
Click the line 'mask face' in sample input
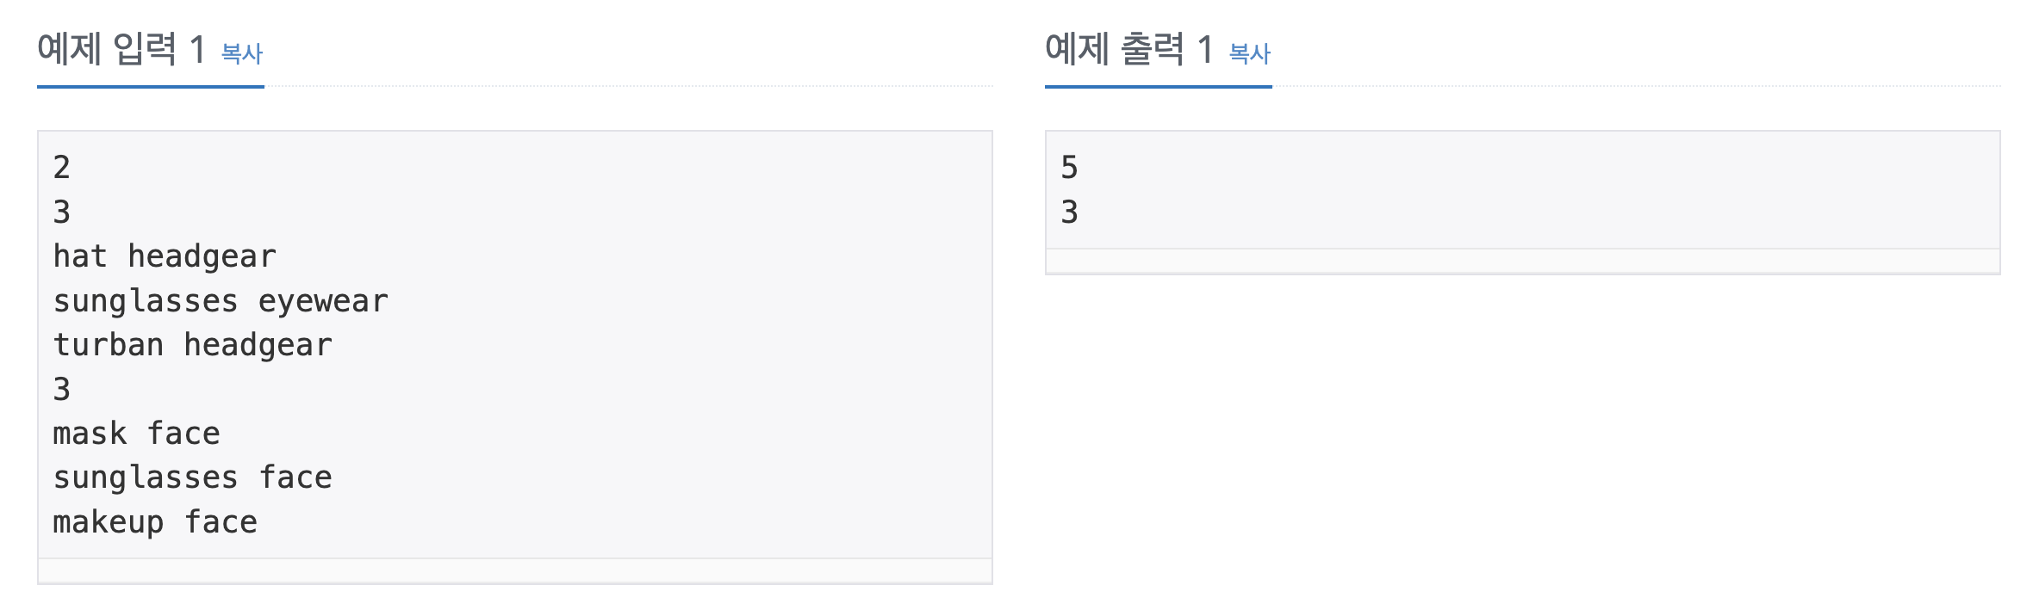[x=136, y=432]
